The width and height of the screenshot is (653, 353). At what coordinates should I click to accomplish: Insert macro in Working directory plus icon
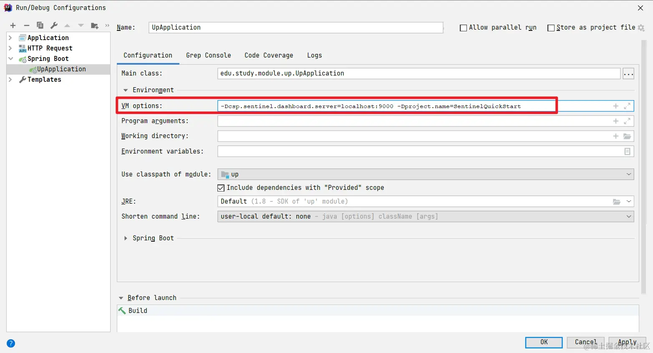(x=615, y=136)
